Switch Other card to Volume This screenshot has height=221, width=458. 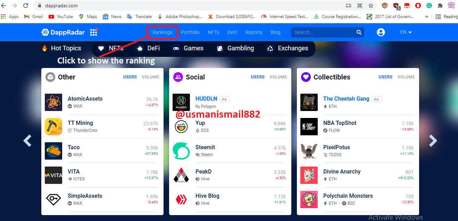pos(151,77)
